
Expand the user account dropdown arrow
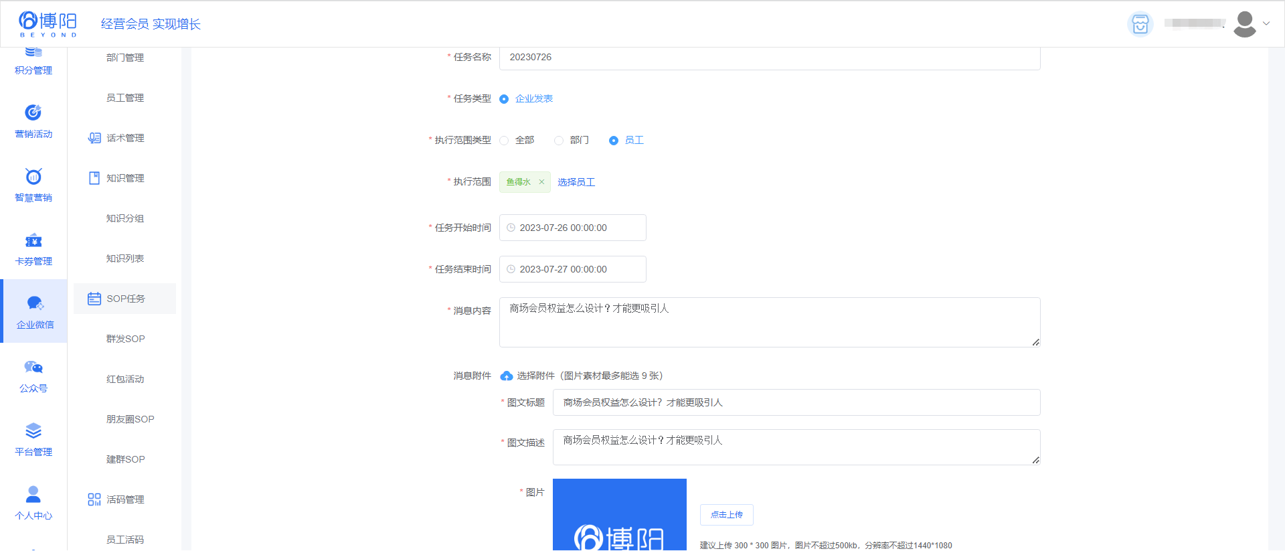click(1266, 23)
